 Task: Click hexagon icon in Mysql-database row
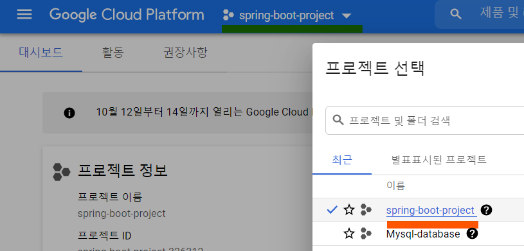366,234
